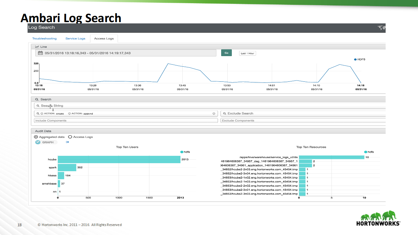Click the Search String input field
Viewport: 418px width, 235px height.
tap(210, 105)
